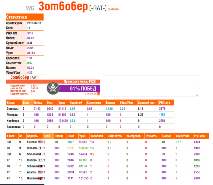
Task: Click the Москва ship name
Action: 32,160
